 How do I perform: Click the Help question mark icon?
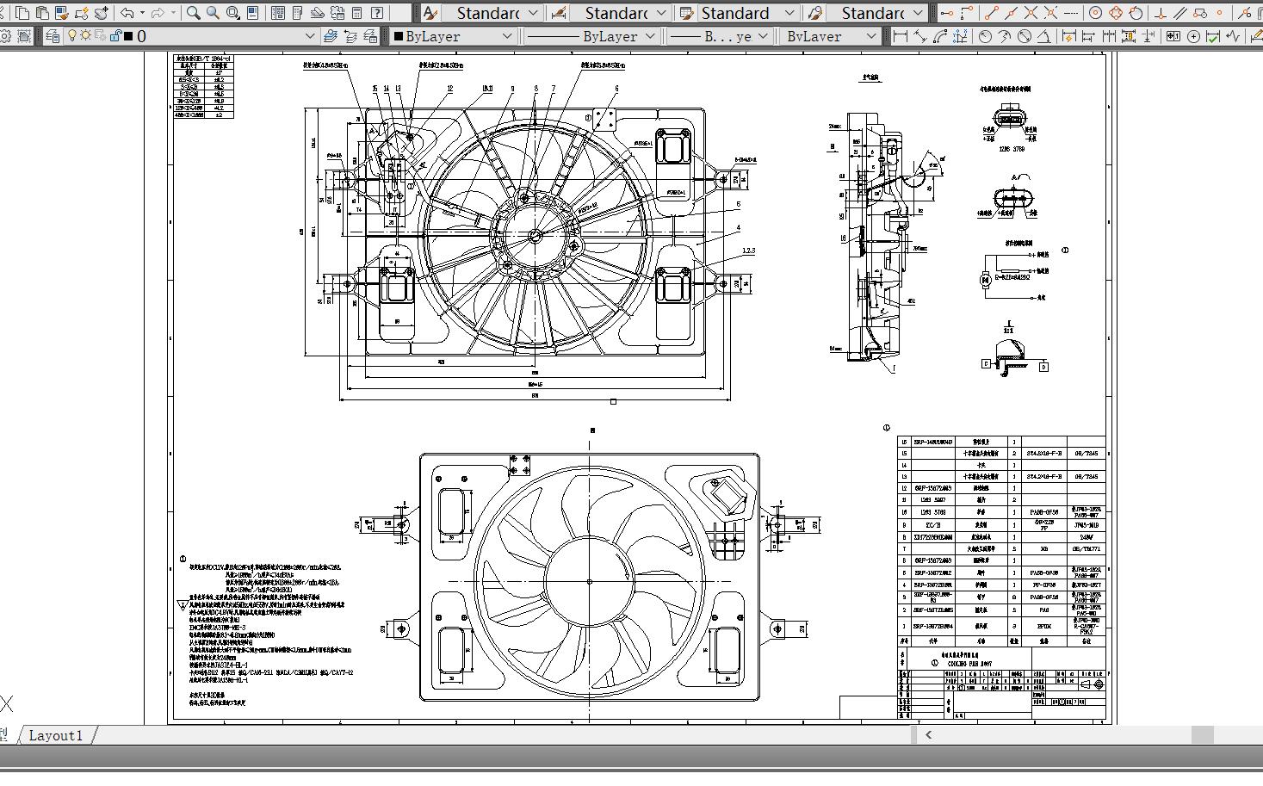pyautogui.click(x=377, y=13)
